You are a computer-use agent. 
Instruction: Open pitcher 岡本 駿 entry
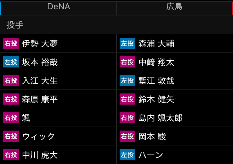[x=175, y=136]
